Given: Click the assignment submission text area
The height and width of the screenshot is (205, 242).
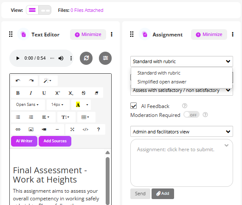Looking at the screenshot, I should tap(182, 163).
